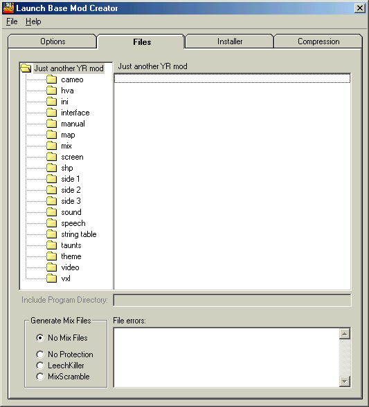Select the 'interface' tree label
Image resolution: width=369 pixels, height=407 pixels.
pos(75,113)
